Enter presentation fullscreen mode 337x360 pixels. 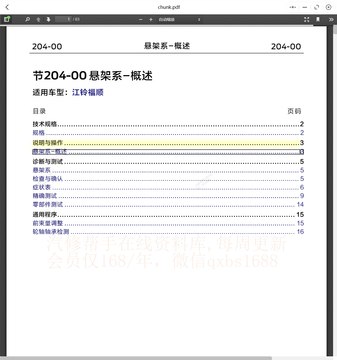pyautogui.click(x=307, y=19)
